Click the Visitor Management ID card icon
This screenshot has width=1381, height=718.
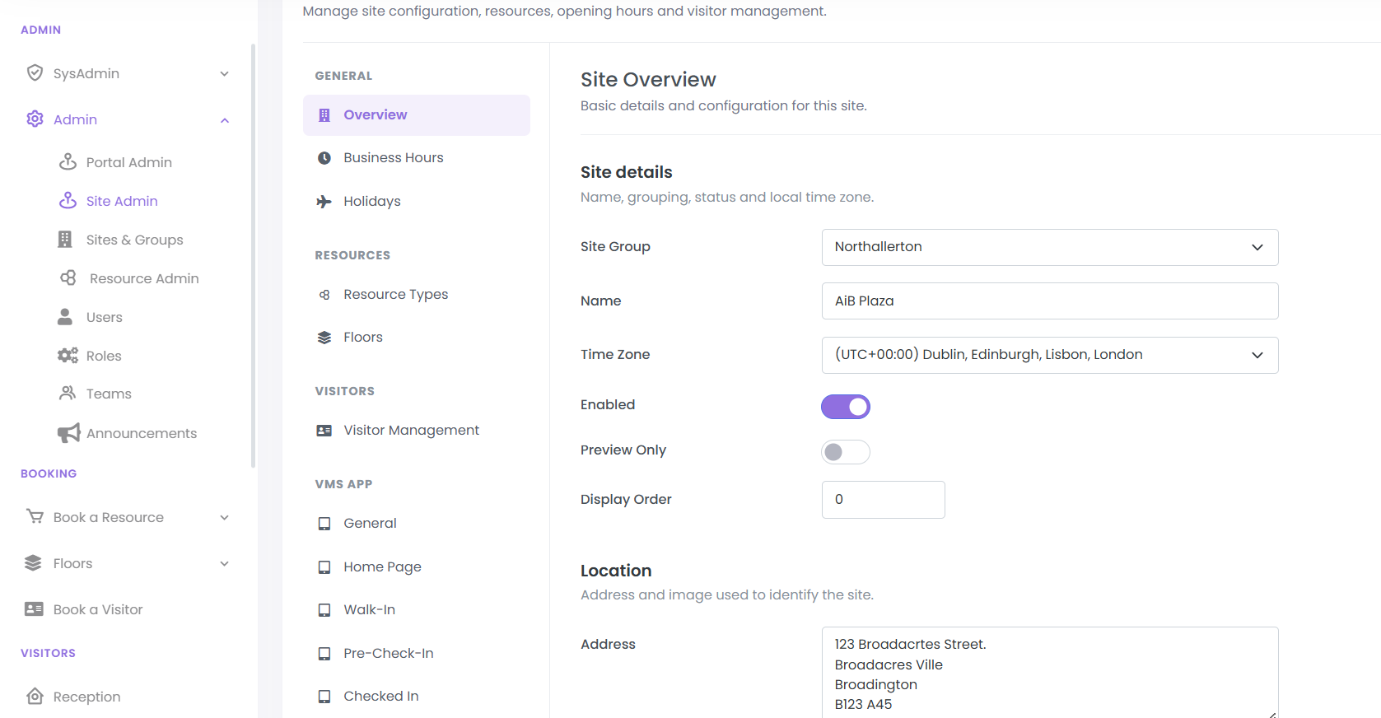coord(324,431)
